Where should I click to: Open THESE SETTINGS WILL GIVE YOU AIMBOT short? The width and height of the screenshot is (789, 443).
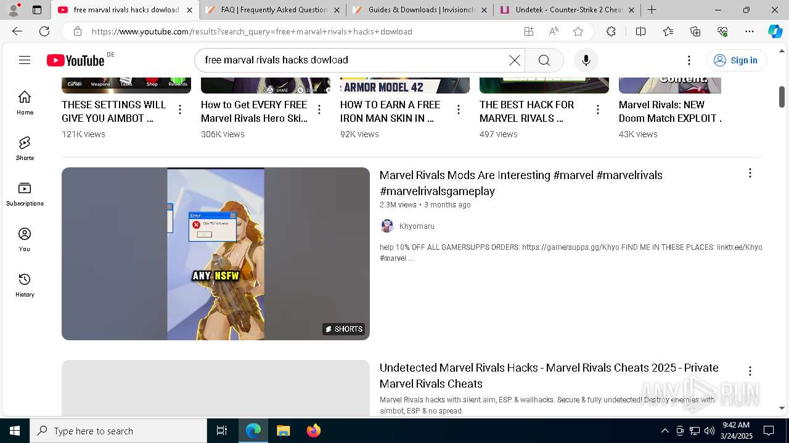click(x=114, y=111)
